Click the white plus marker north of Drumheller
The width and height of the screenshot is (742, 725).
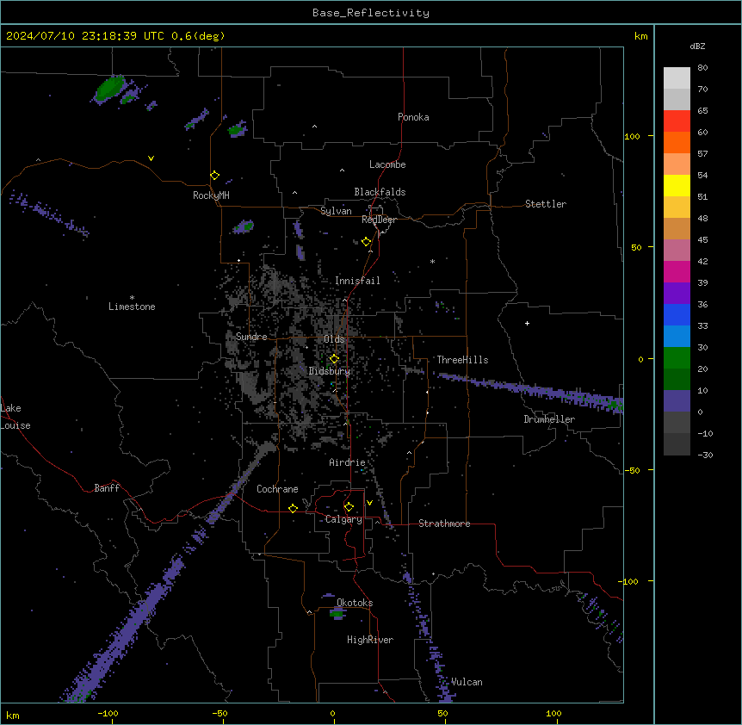click(527, 323)
